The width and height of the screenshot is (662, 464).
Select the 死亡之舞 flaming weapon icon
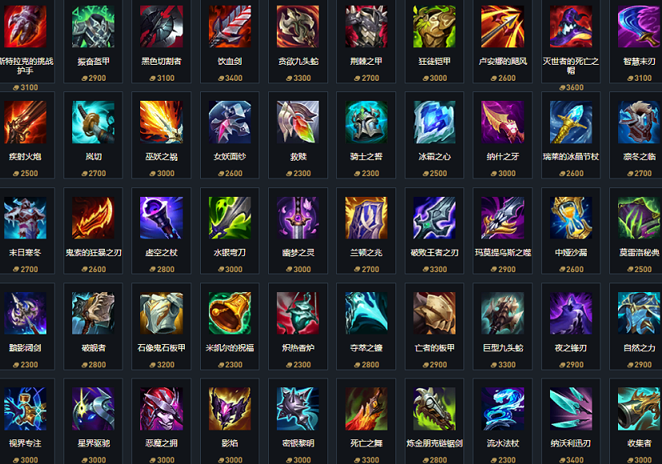click(x=366, y=409)
